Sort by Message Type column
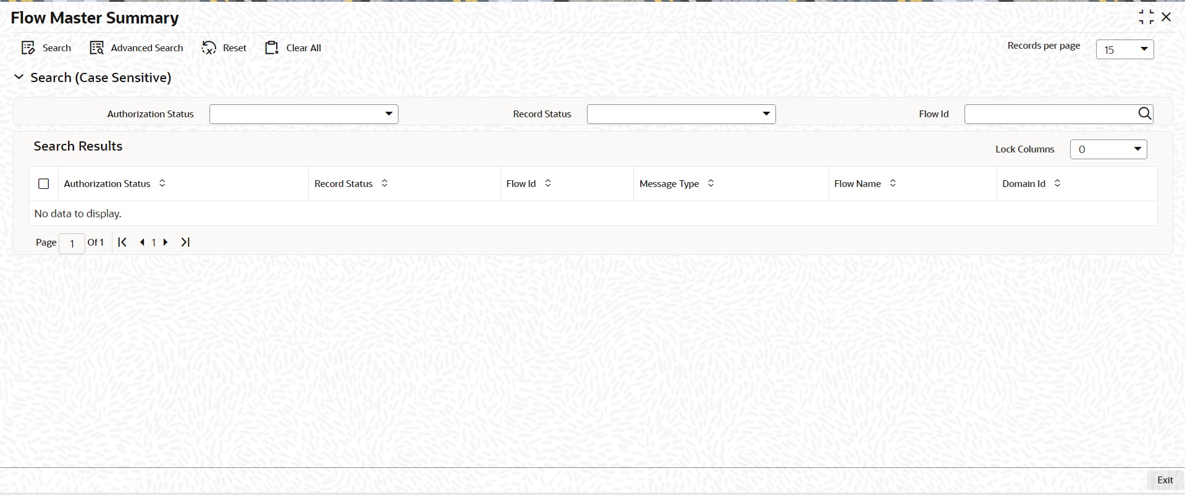The image size is (1185, 495). pos(711,183)
